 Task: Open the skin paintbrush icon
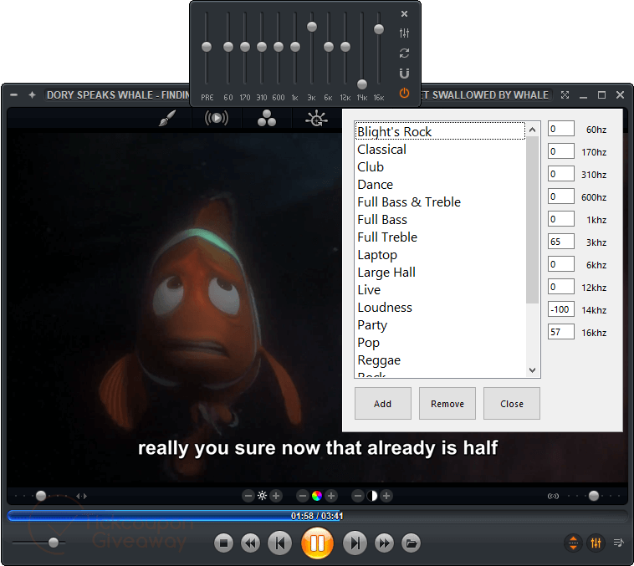[167, 118]
